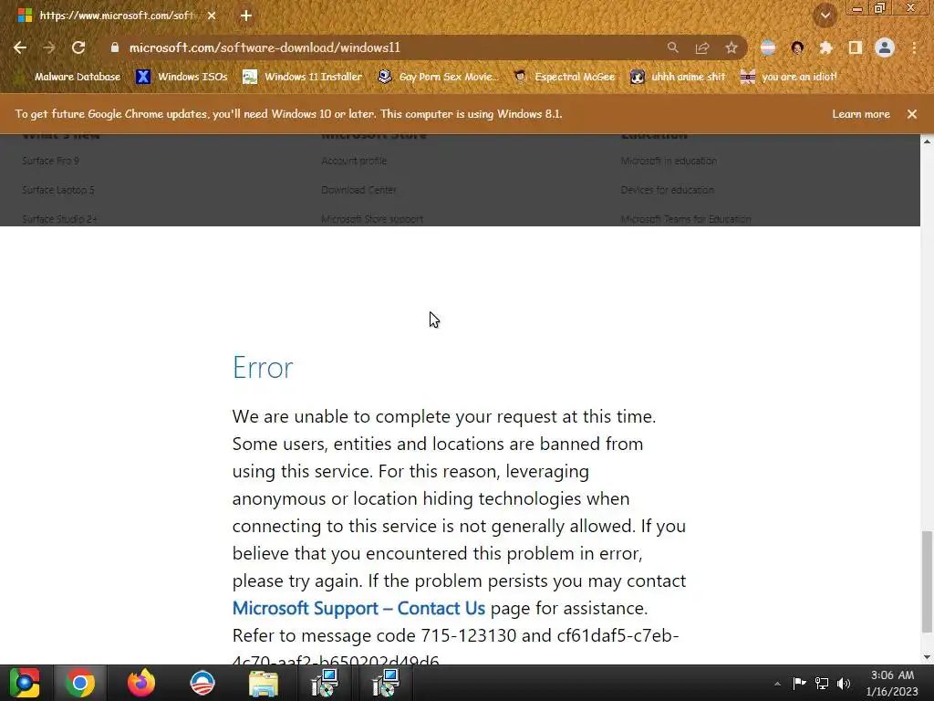Open the first installer setup taskbar icon
934x701 pixels.
click(325, 683)
